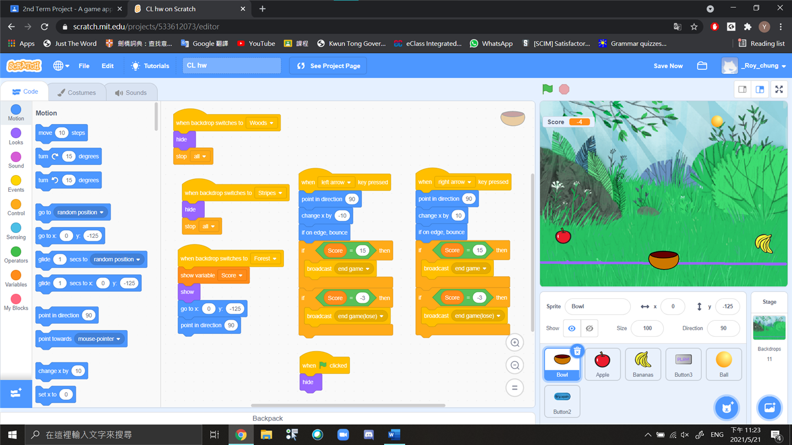Switch to the Costumes tab
The image size is (792, 445).
click(76, 92)
